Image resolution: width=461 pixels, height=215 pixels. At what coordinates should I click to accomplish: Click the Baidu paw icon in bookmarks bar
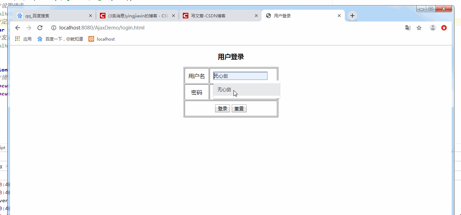(40, 39)
